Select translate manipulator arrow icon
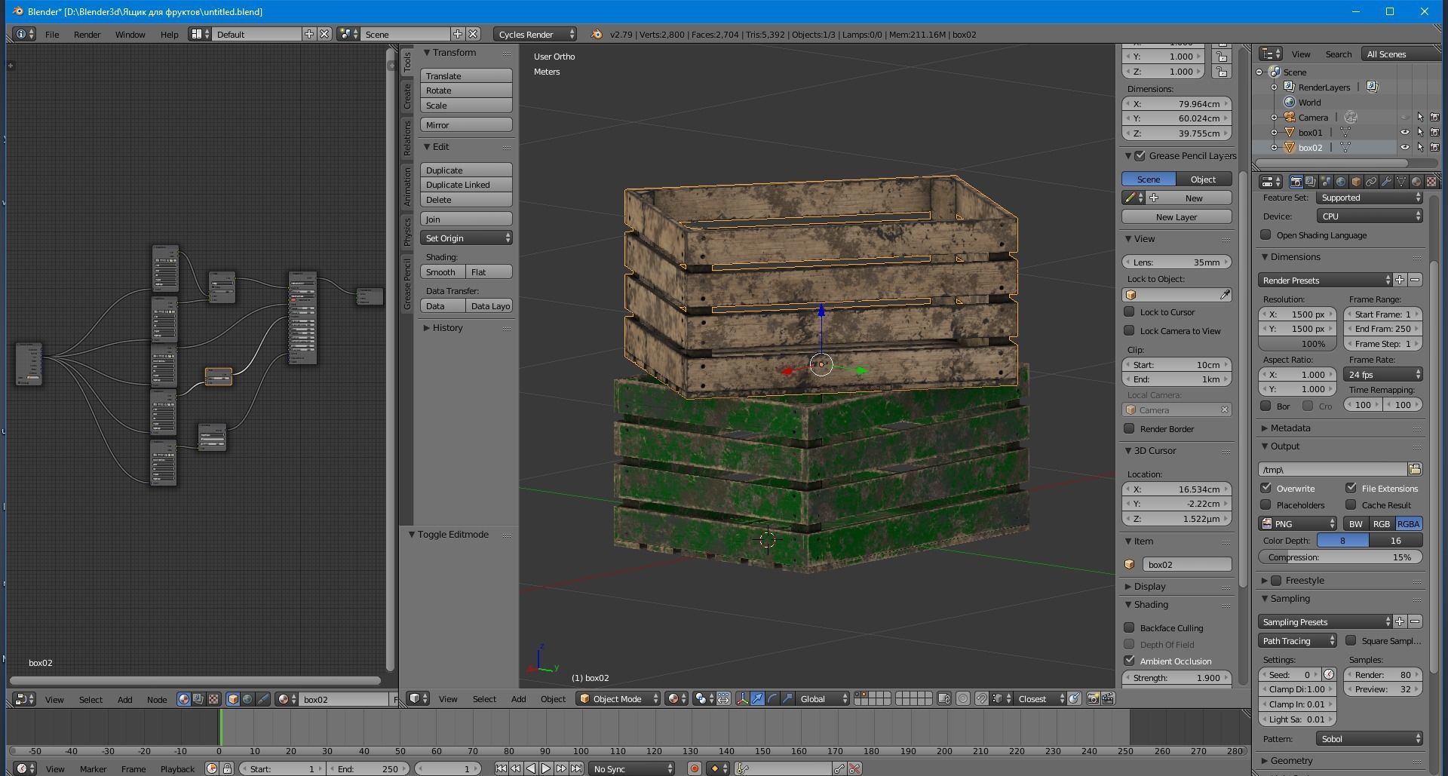 [x=758, y=699]
